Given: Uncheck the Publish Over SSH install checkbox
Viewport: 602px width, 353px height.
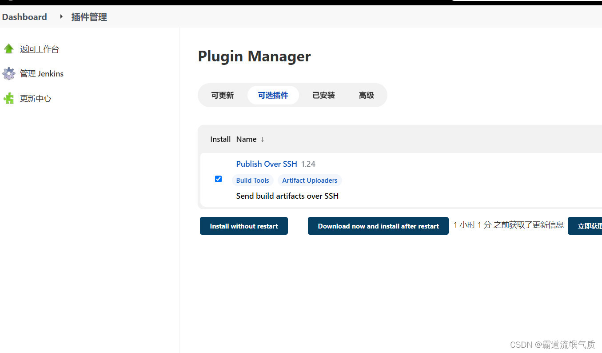Looking at the screenshot, I should (218, 179).
